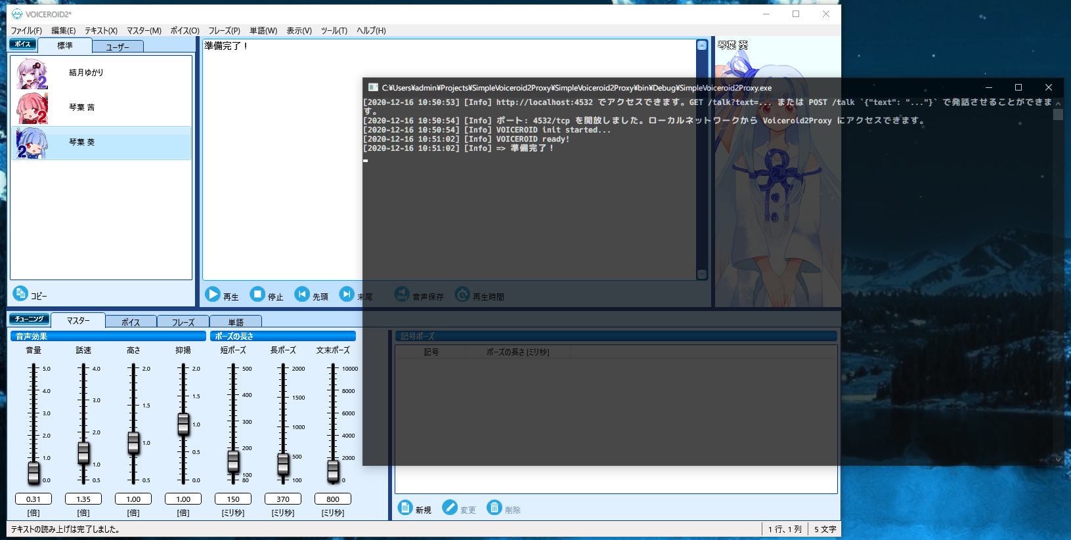Click the 短ポーズ slider handle
This screenshot has height=540, width=1071.
click(233, 461)
